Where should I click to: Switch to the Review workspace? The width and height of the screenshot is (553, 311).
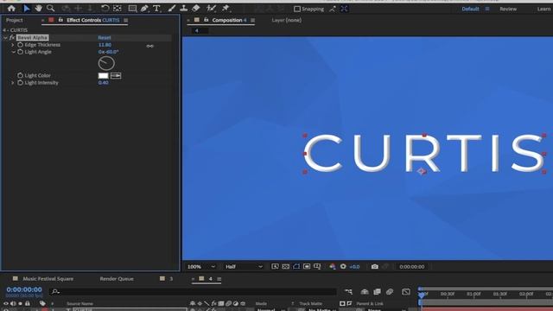pyautogui.click(x=508, y=9)
